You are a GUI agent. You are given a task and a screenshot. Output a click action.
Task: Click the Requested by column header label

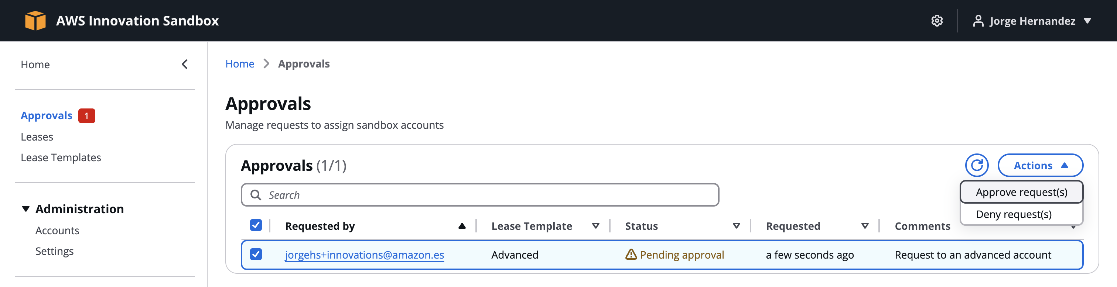(320, 226)
